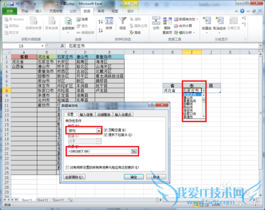
Task: Click the Excel Help question mark icon
Action: 242,11
